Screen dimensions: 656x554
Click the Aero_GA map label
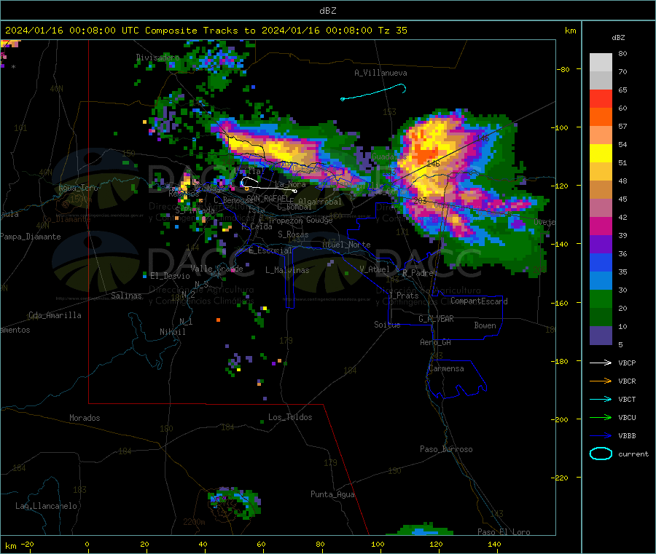coord(435,342)
